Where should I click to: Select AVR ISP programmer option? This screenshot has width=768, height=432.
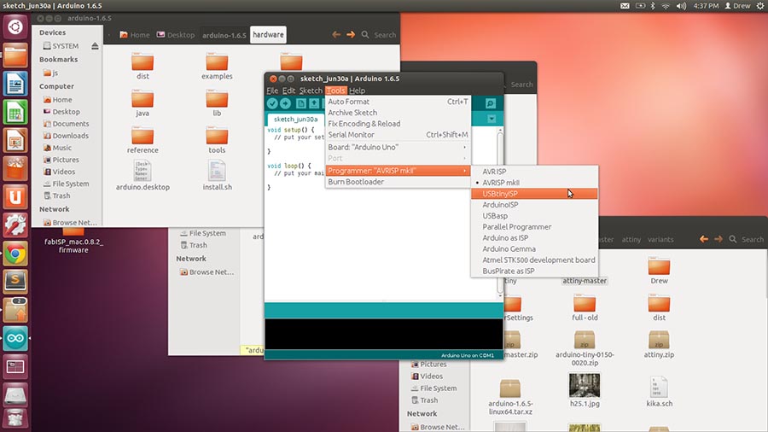[534, 172]
